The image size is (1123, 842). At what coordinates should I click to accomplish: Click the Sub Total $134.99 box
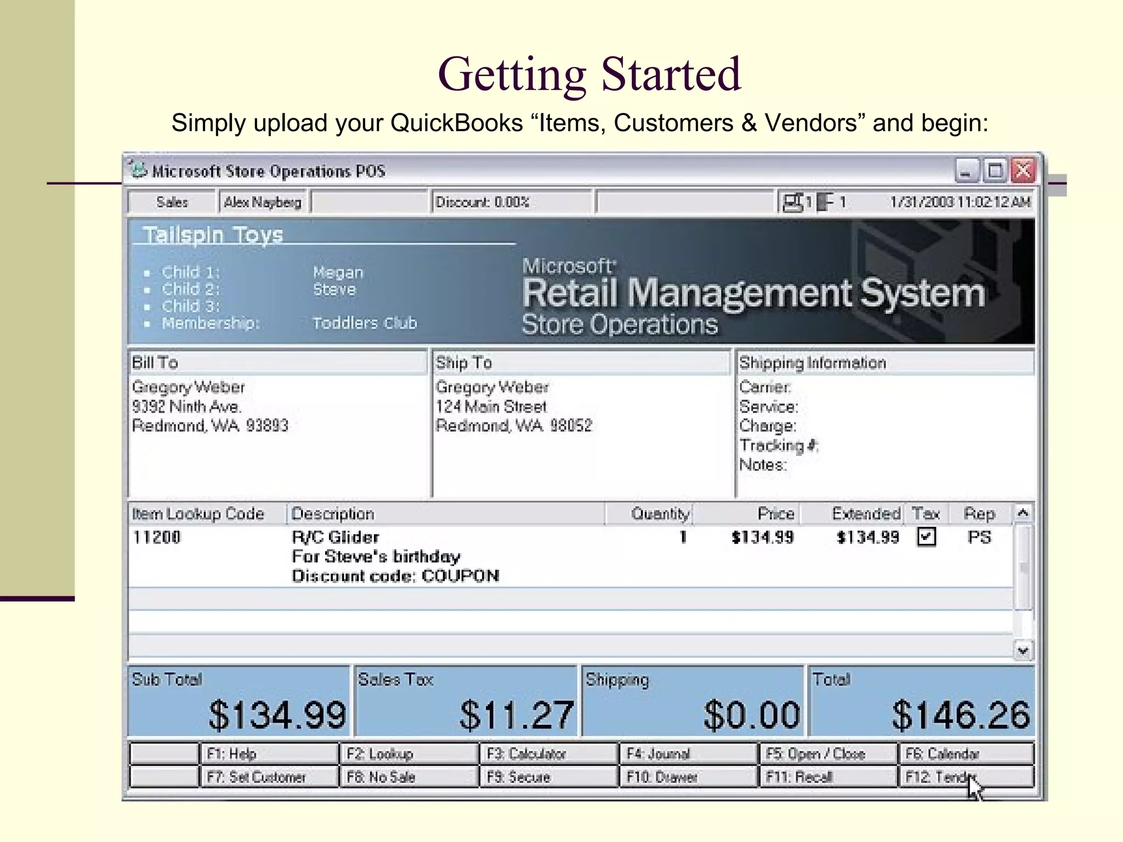(x=239, y=701)
